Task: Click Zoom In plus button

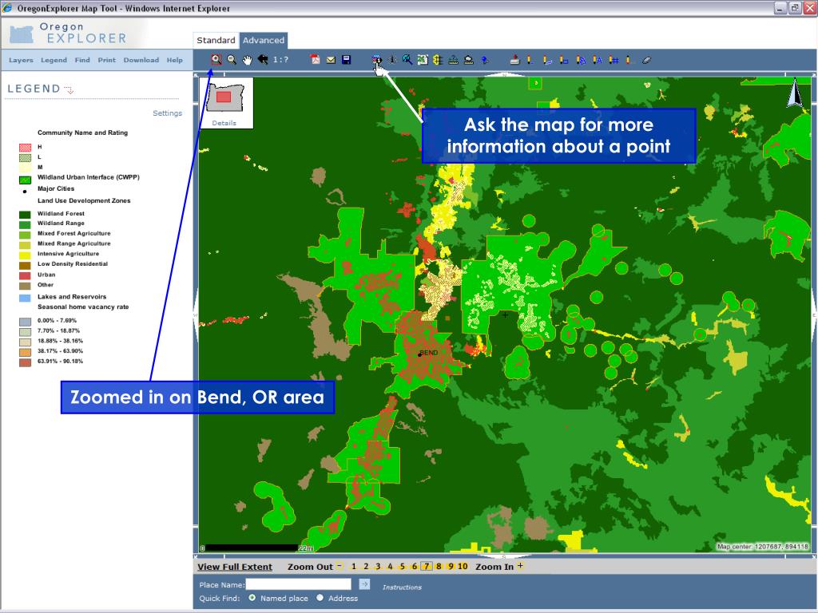Action: point(520,566)
